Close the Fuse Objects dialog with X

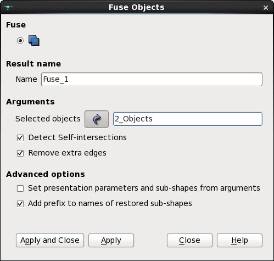click(266, 8)
